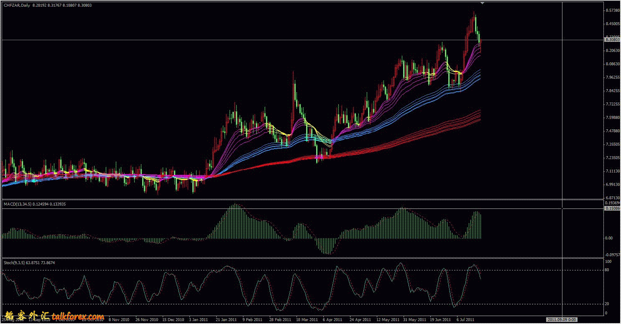621x324 pixels.
Task: Click the MACD level label 0.15088
Action: pos(612,208)
